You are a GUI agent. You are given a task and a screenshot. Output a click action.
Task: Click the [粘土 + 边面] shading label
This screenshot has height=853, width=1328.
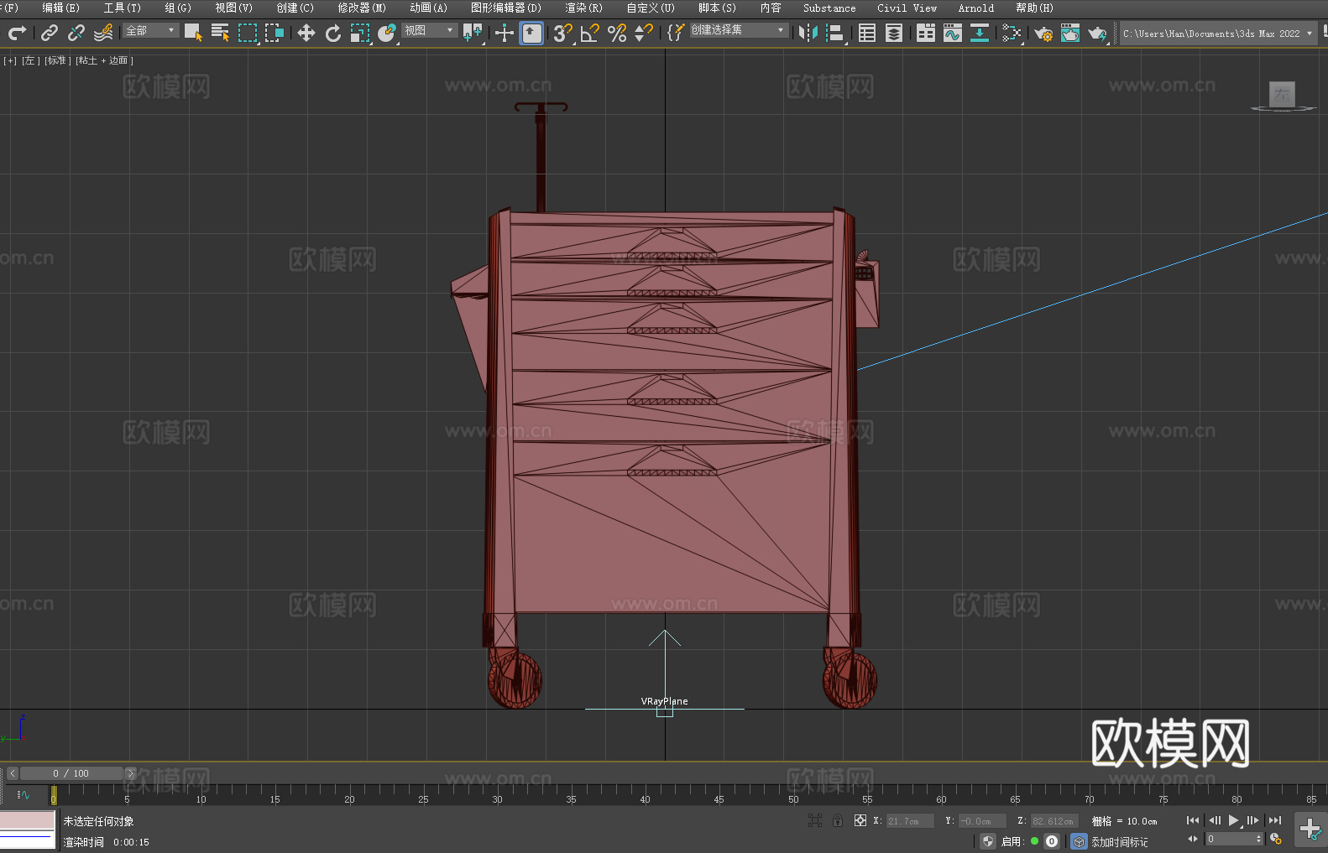pyautogui.click(x=104, y=60)
